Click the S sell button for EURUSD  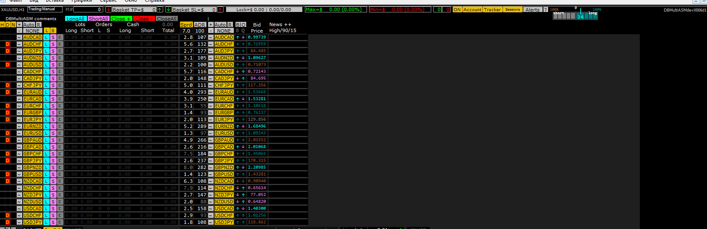point(53,133)
